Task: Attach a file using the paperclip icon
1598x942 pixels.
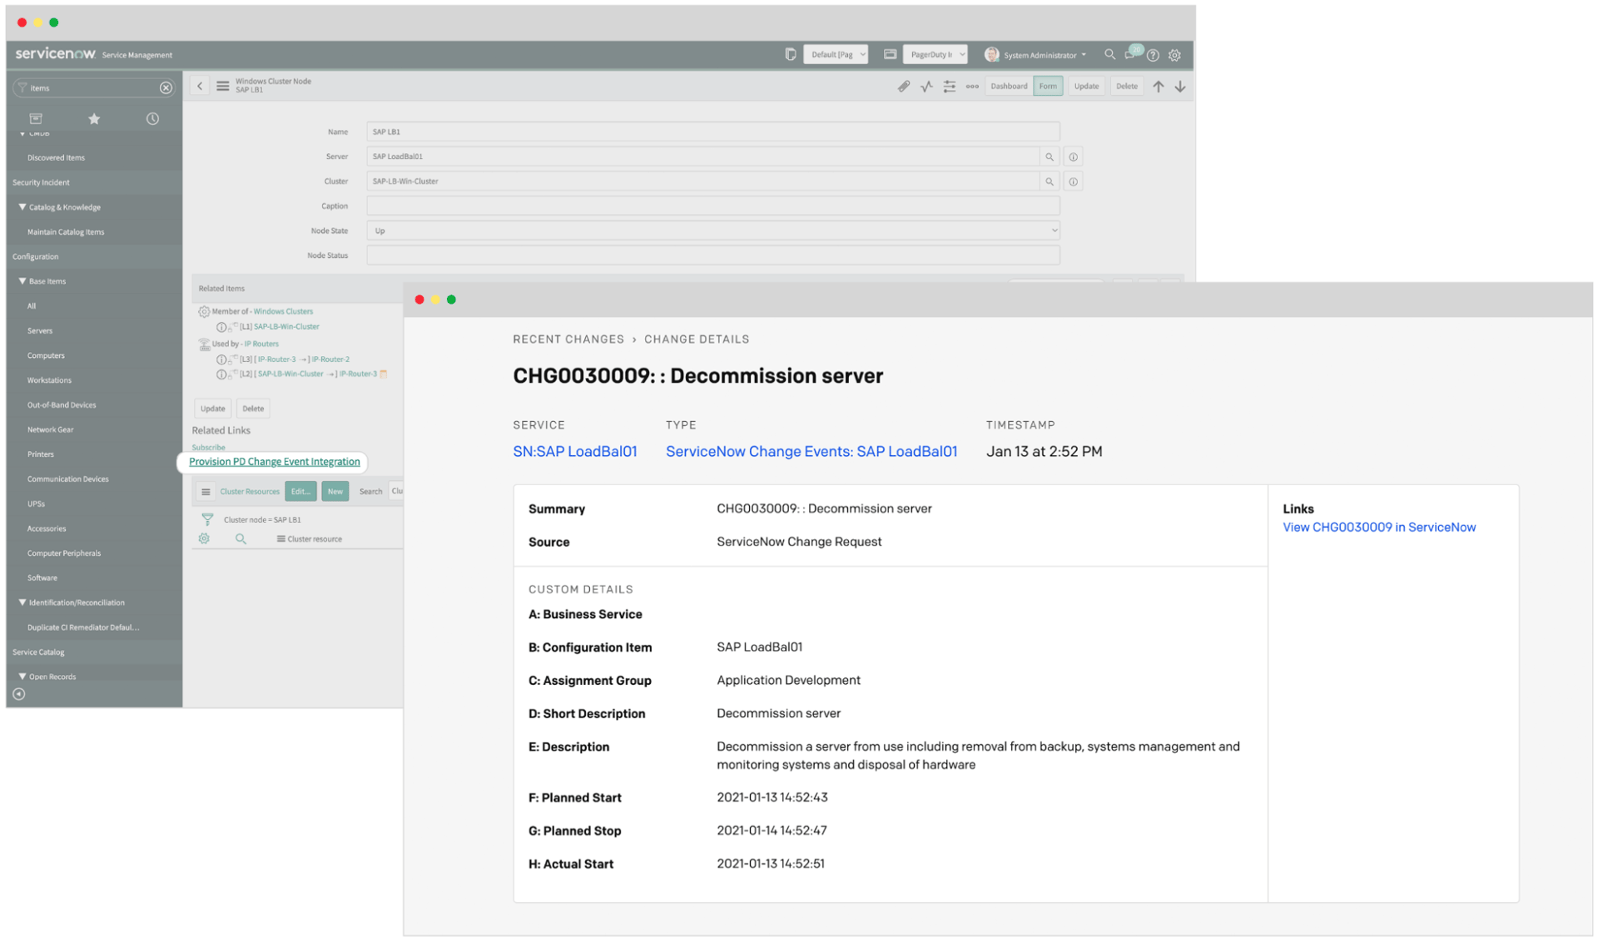Action: pyautogui.click(x=904, y=86)
